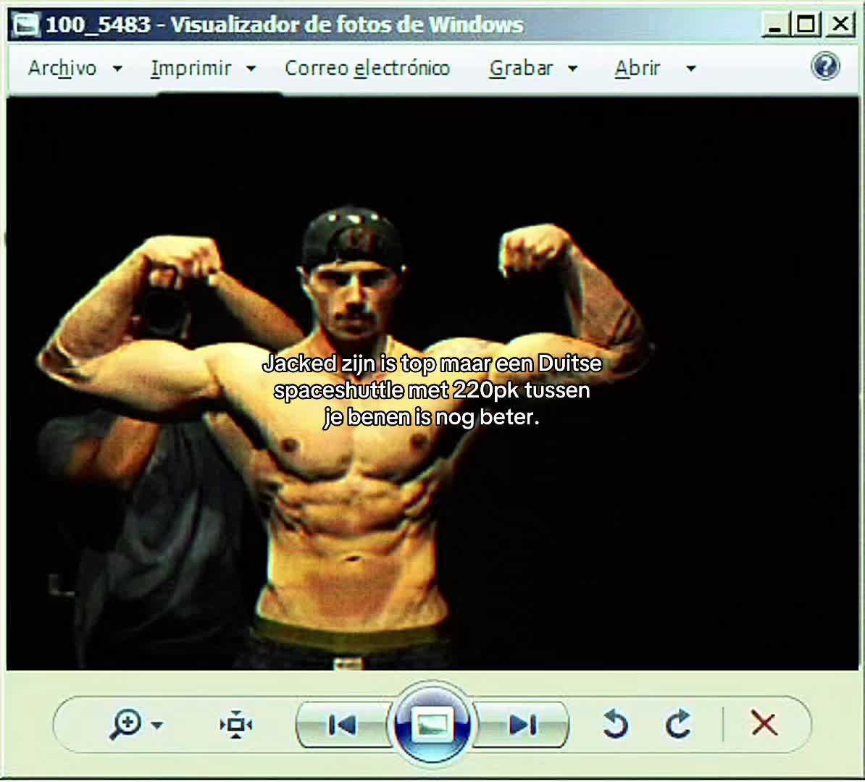Rotate the photo counterclockwise

click(x=616, y=724)
